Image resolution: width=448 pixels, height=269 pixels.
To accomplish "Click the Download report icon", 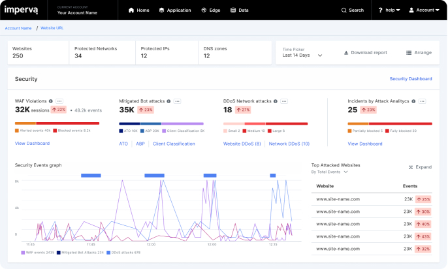I will coord(346,52).
